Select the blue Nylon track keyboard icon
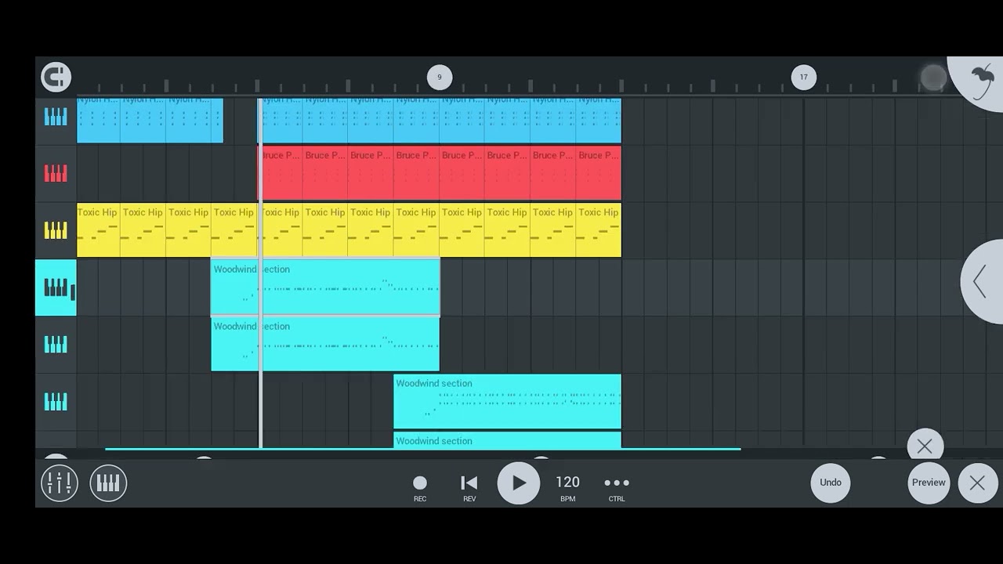Screen dimensions: 1003x564 [56, 117]
